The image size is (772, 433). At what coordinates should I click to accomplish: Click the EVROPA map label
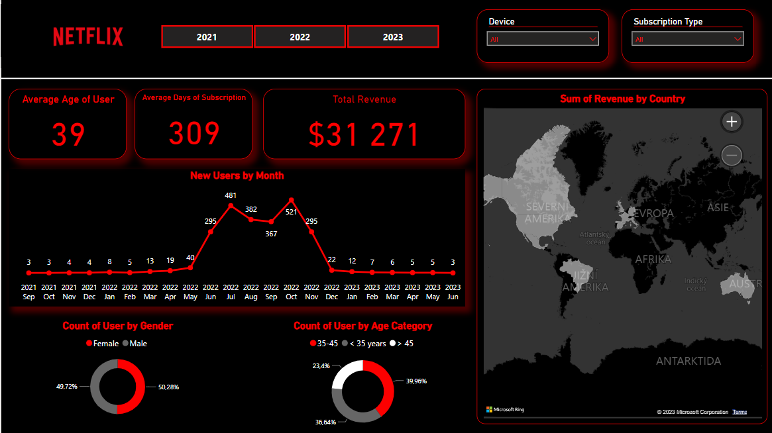click(x=653, y=213)
